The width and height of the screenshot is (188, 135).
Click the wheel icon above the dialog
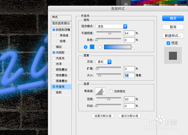[126, 4]
